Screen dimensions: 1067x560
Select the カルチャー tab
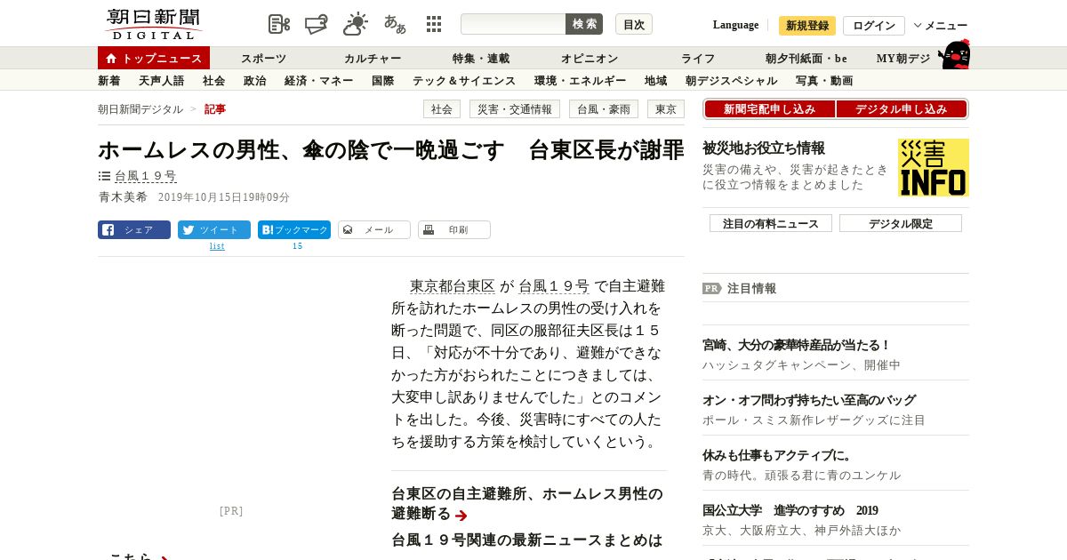pyautogui.click(x=373, y=58)
